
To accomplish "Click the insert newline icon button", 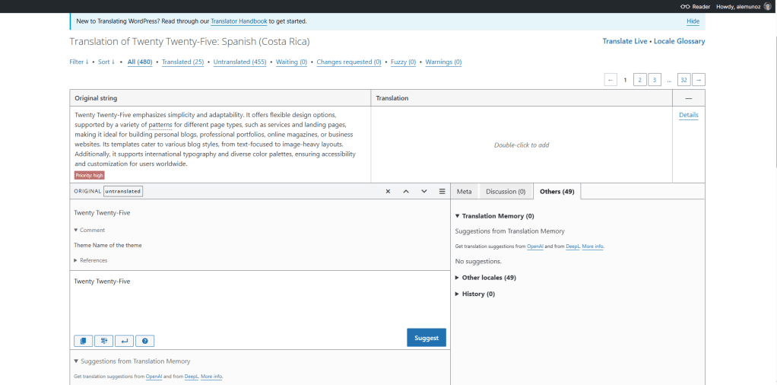I will (x=125, y=341).
